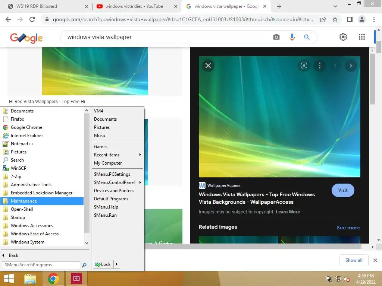The image size is (382, 286).
Task: Select Google Chrome in the start menu
Action: pos(42,127)
